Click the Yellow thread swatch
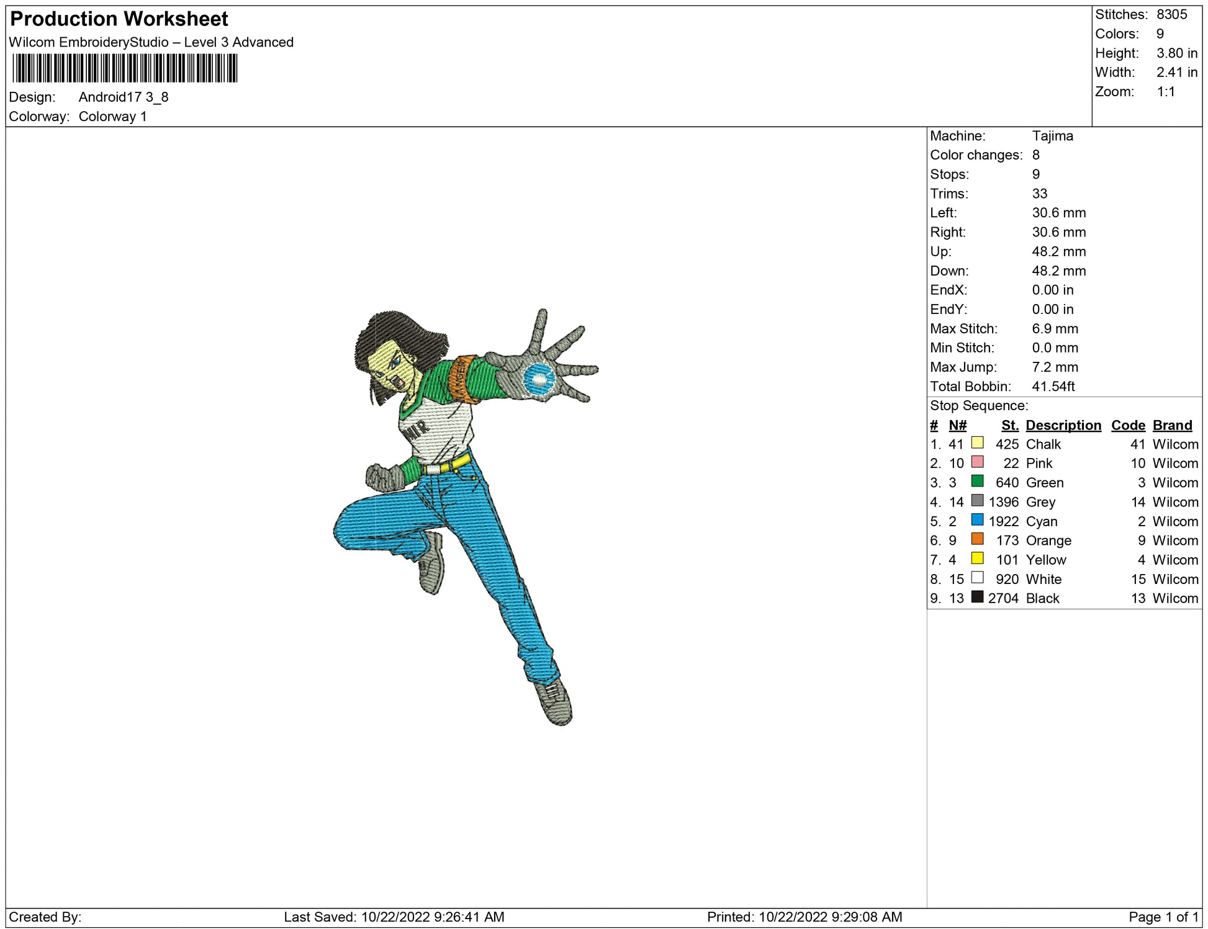The height and width of the screenshot is (929, 1208). (977, 559)
